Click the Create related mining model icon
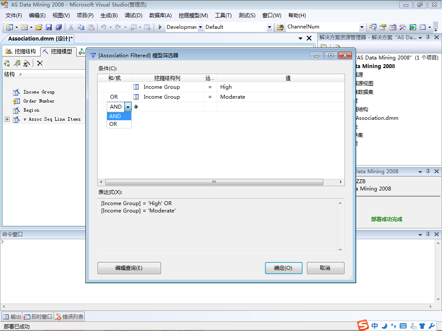This screenshot has height=331, width=442. point(17,63)
